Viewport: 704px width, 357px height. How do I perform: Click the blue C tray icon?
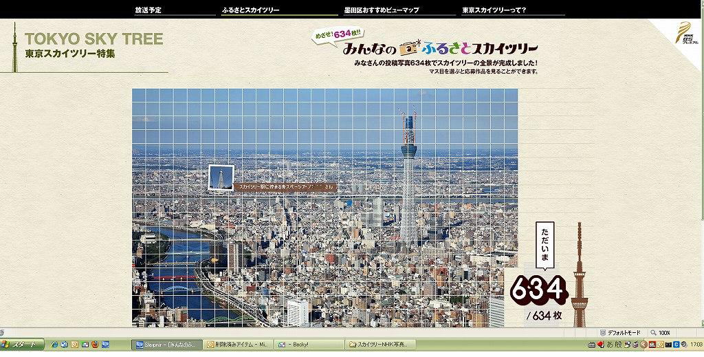(x=676, y=345)
